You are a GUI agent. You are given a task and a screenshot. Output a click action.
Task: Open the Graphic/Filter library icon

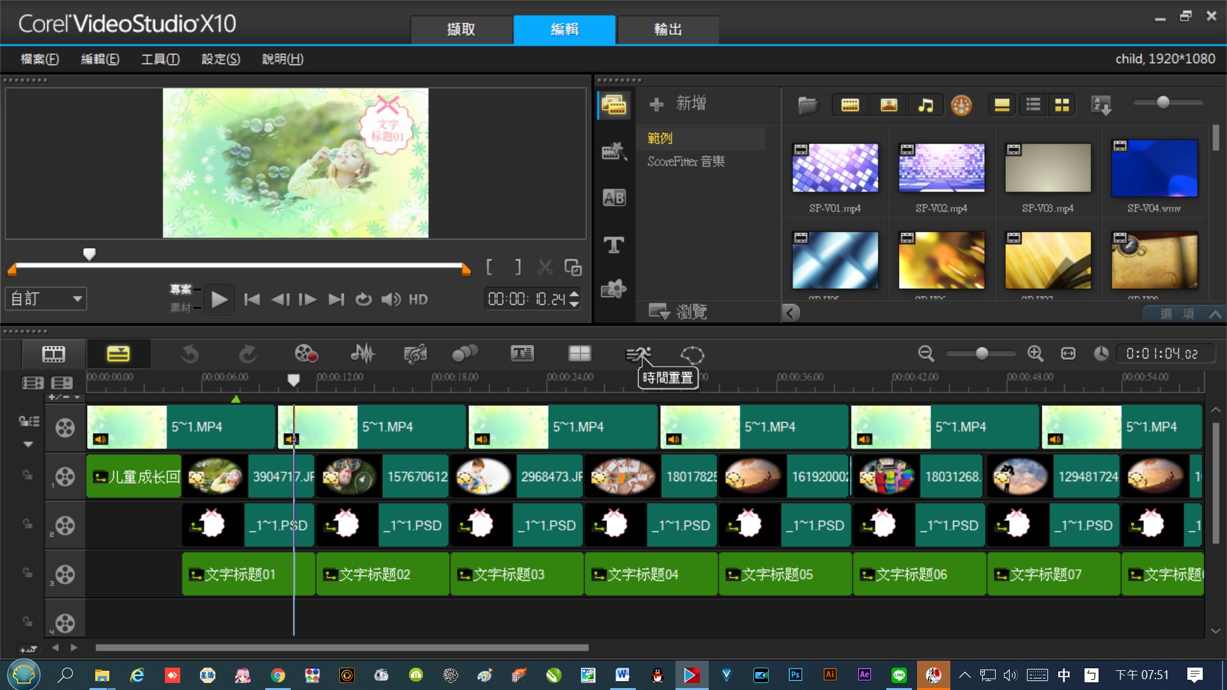pos(613,289)
